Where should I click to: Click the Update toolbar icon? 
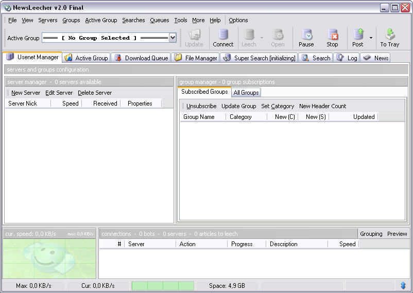click(194, 35)
